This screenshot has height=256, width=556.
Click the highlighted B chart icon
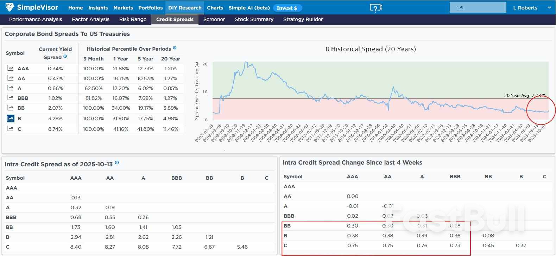[x=11, y=119]
